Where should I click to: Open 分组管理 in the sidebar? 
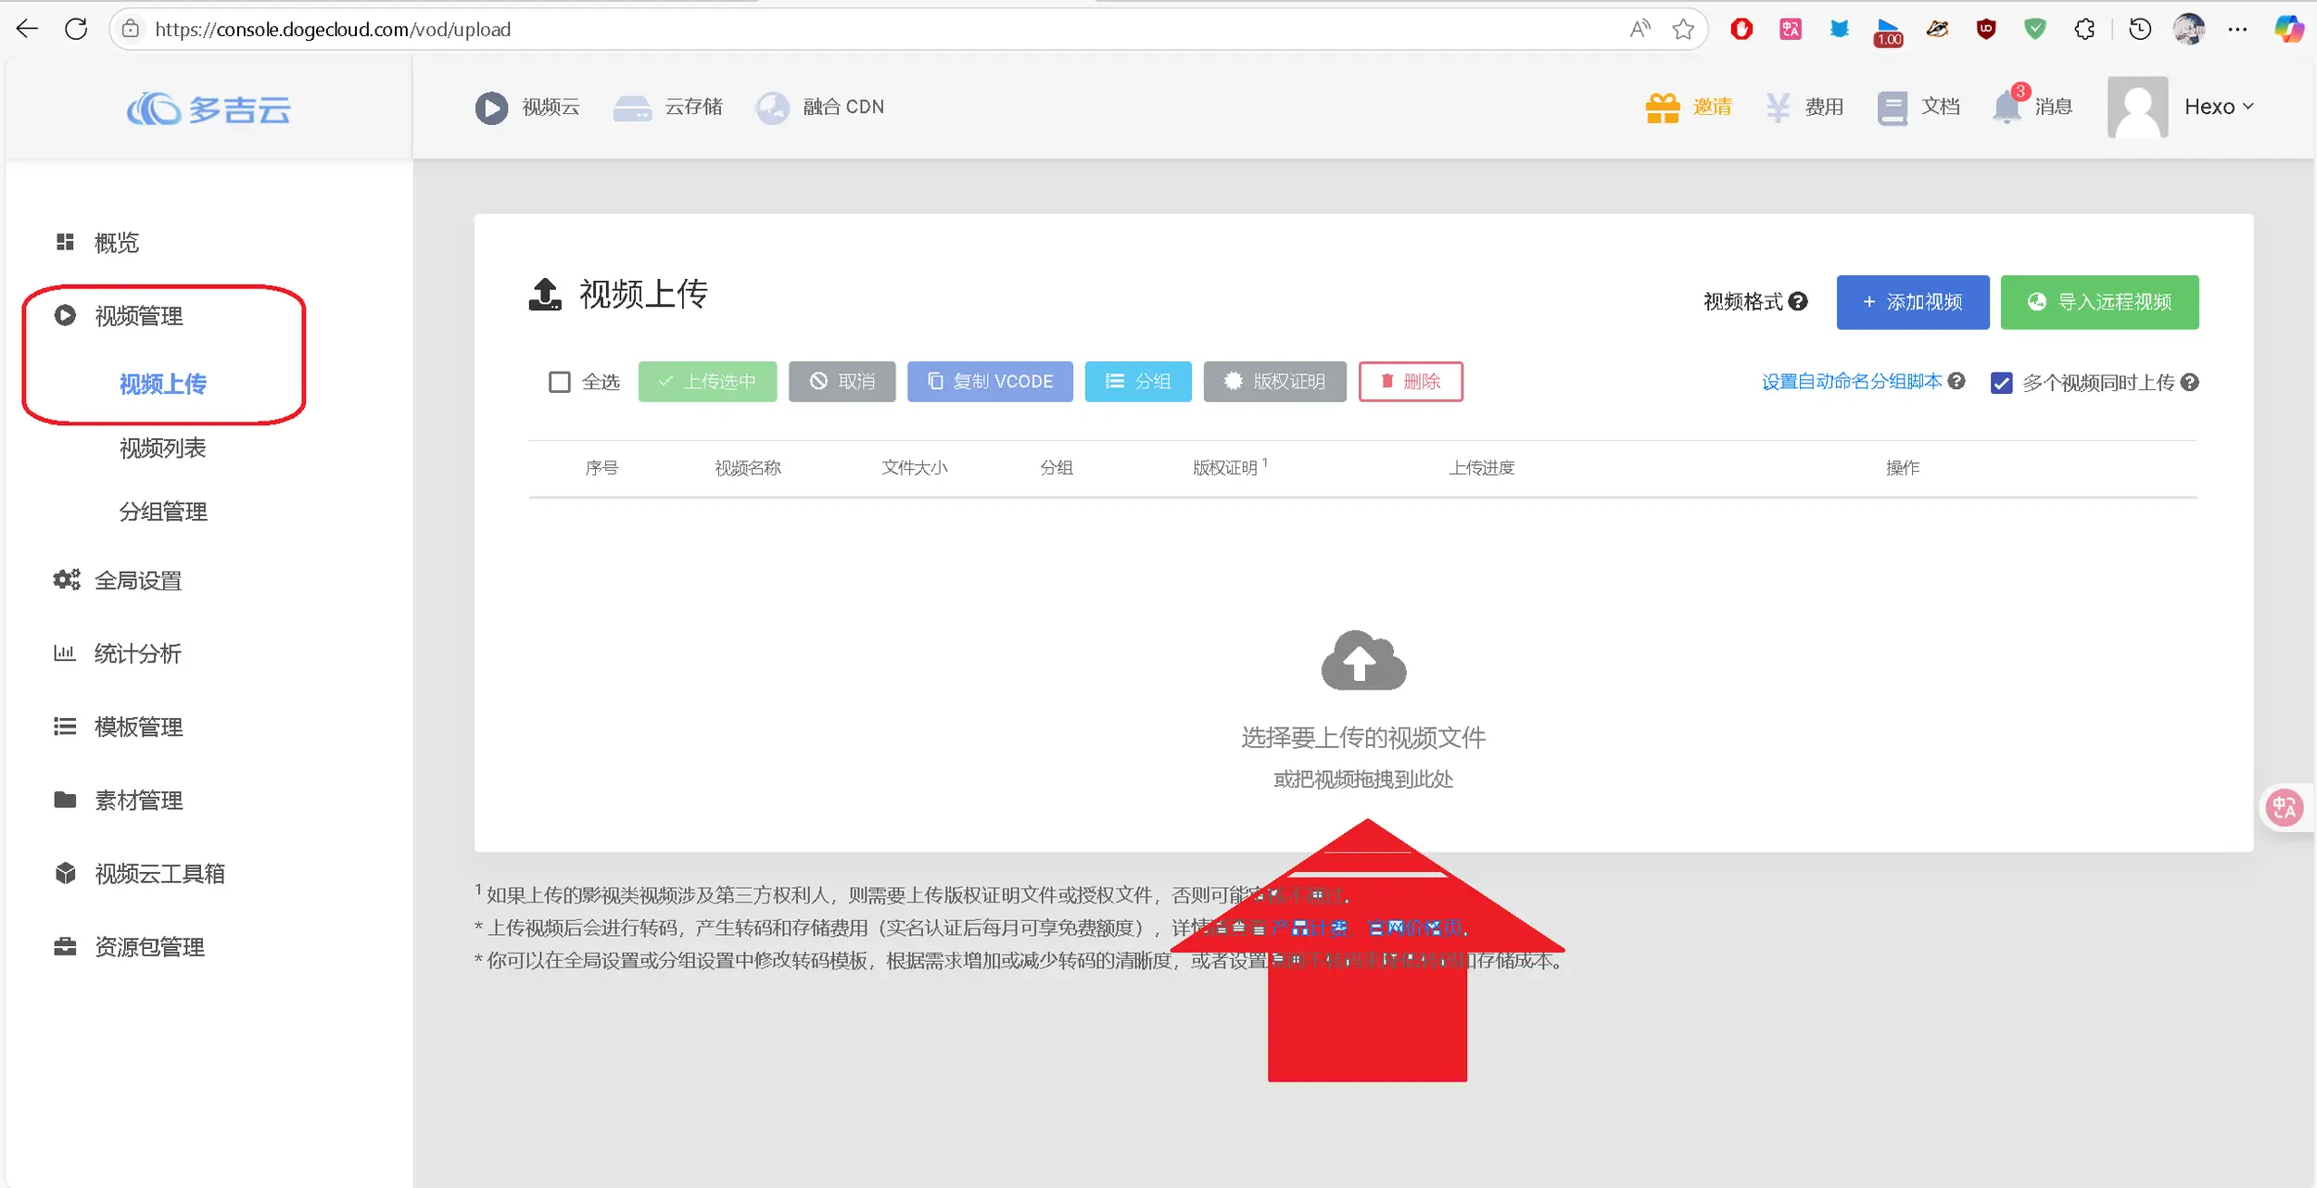163,512
